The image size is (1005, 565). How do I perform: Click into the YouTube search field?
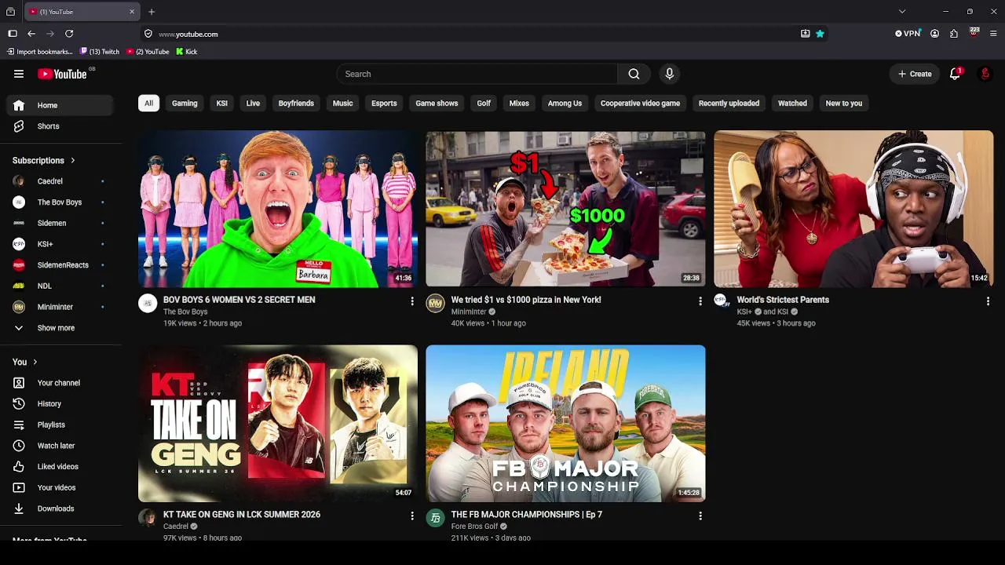pyautogui.click(x=477, y=74)
